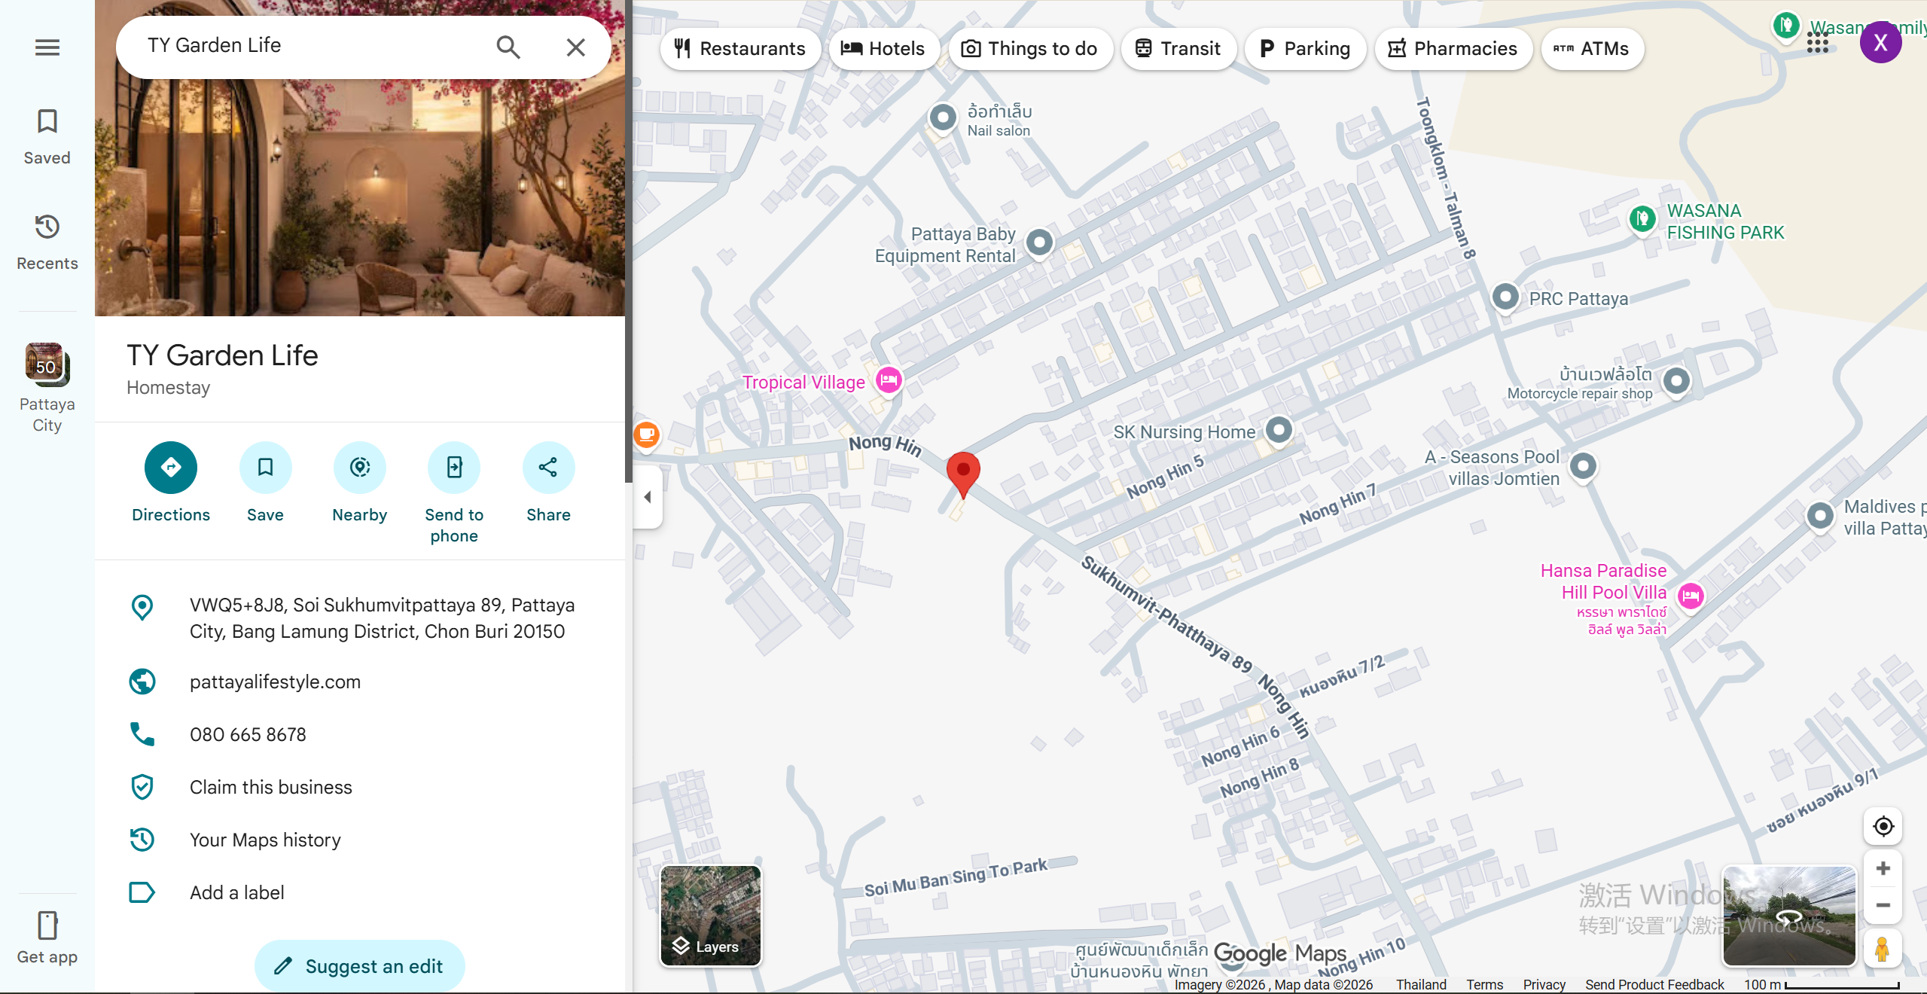The width and height of the screenshot is (1927, 994).
Task: Select the ATMs chip
Action: (1592, 49)
